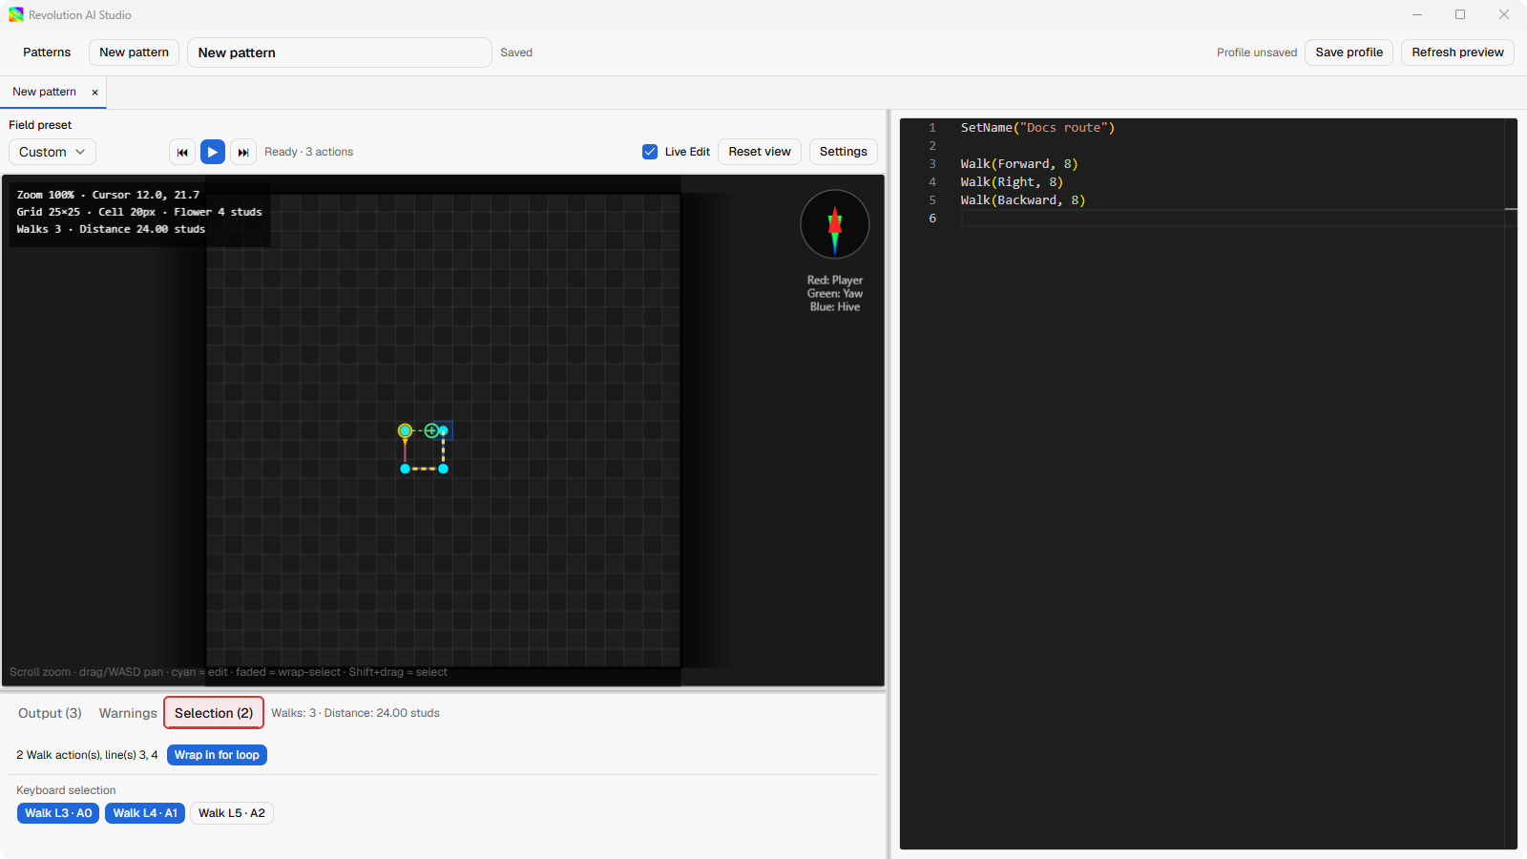Toggle Walk L3 · A0 selection chip
The image size is (1527, 859).
tap(58, 813)
